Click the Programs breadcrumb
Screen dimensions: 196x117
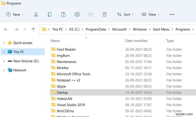pos(183,29)
